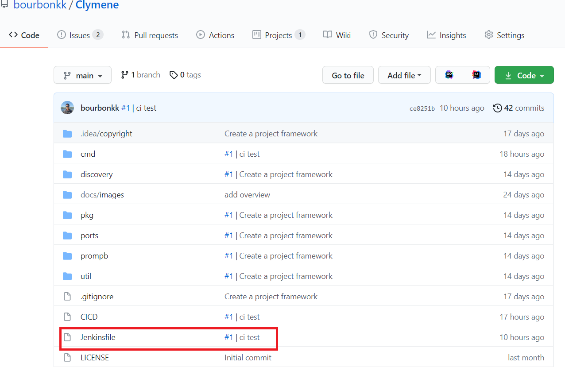Open the Clymene repository link

click(x=97, y=5)
